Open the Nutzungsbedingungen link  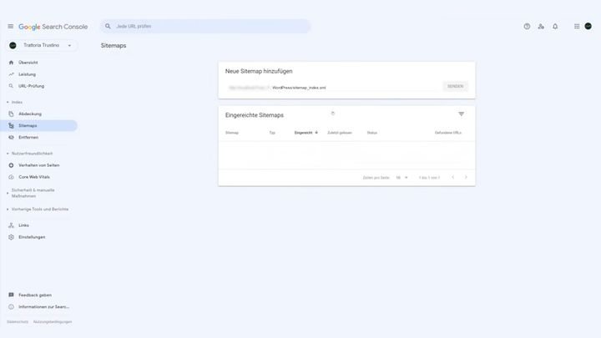[53, 322]
